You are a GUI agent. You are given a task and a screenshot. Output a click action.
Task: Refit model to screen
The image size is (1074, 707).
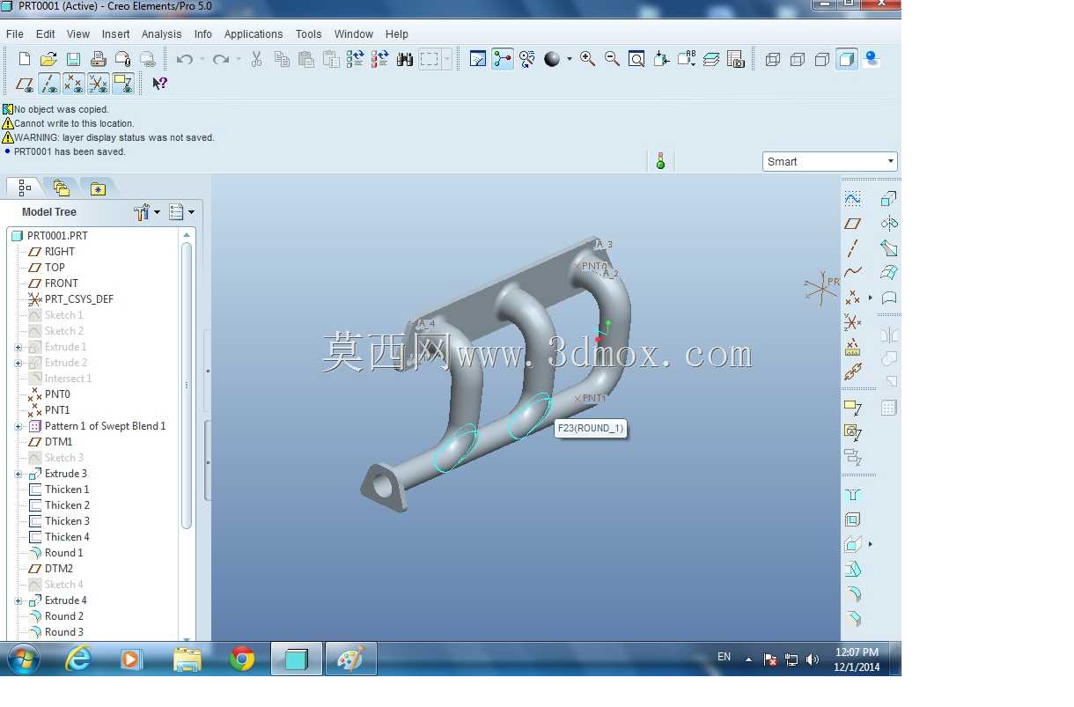tap(636, 59)
